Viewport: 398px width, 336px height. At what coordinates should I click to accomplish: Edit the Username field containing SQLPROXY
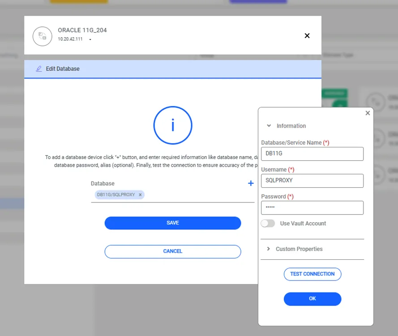[312, 181]
